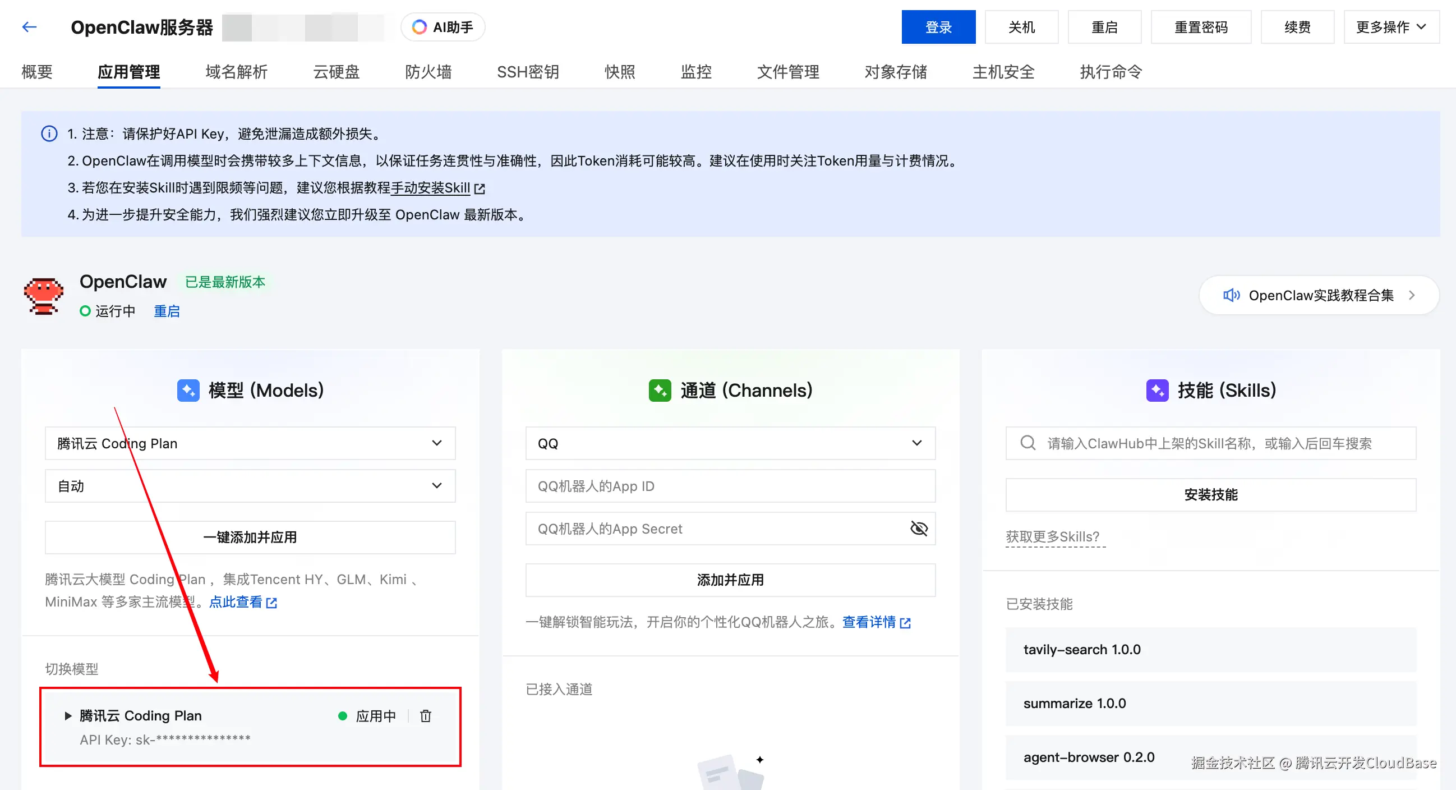Click 一键添加并应用 in Models panel
The image size is (1456, 790).
click(250, 537)
